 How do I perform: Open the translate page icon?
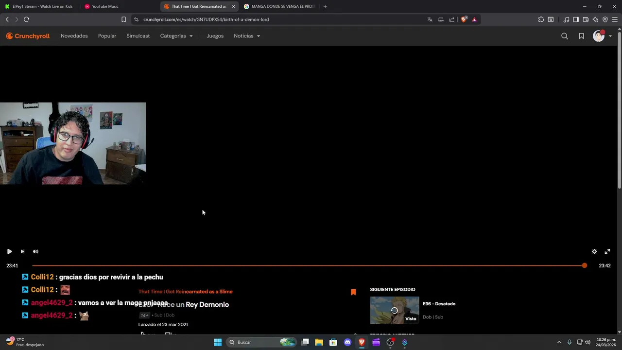[x=430, y=19]
